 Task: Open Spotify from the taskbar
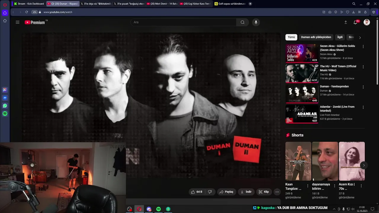point(158,209)
